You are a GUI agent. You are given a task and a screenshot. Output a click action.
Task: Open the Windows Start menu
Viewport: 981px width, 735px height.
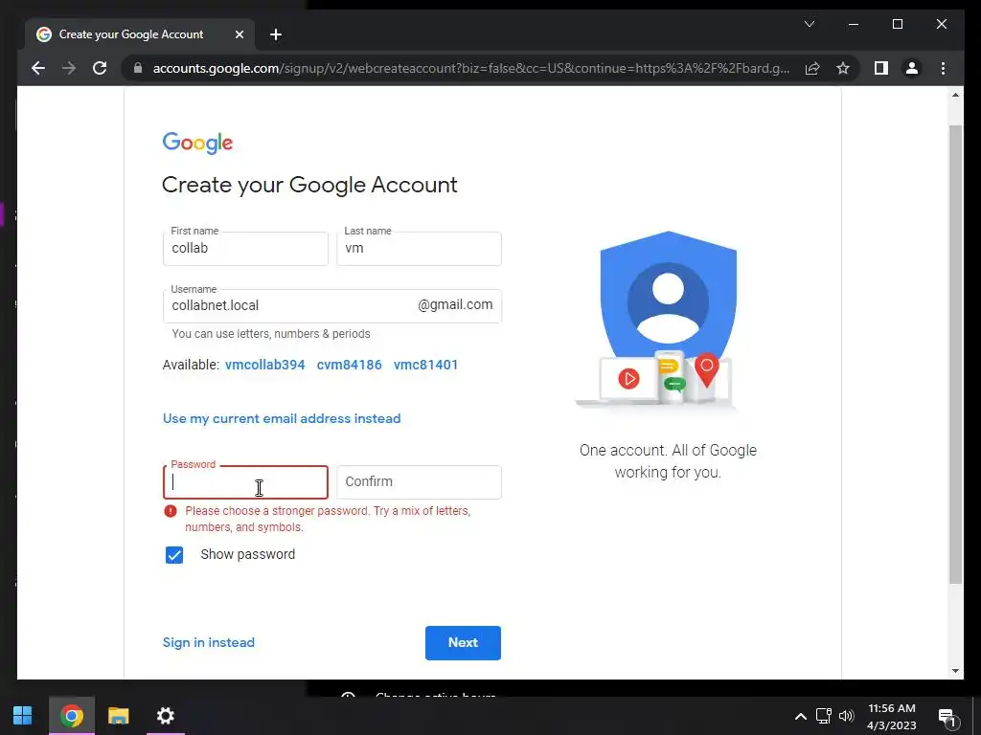pyautogui.click(x=23, y=716)
